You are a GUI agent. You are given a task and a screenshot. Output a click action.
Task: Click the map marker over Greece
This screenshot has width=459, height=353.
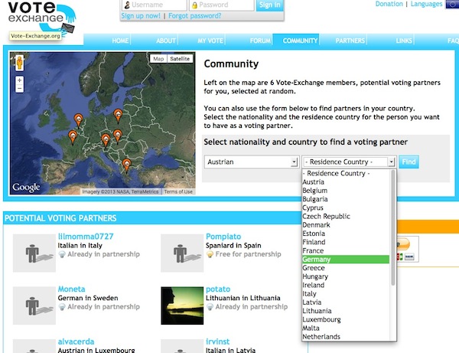coord(126,165)
